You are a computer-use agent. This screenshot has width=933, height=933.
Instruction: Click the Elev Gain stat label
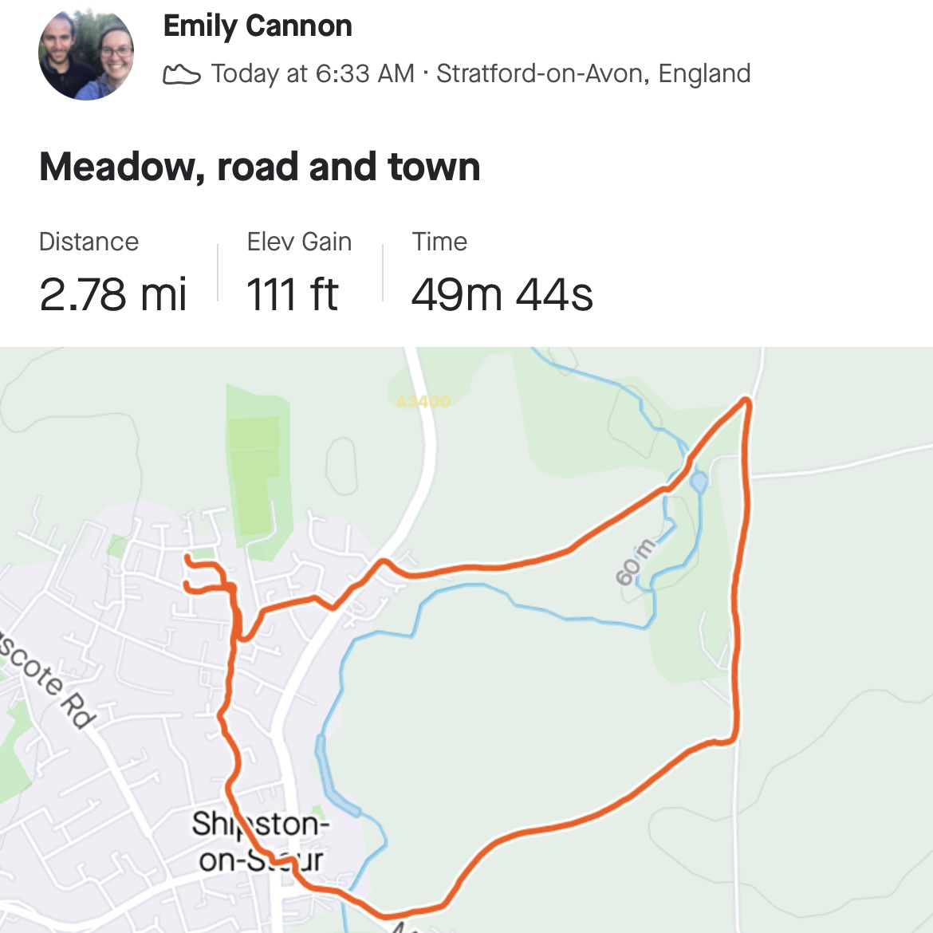coord(299,242)
